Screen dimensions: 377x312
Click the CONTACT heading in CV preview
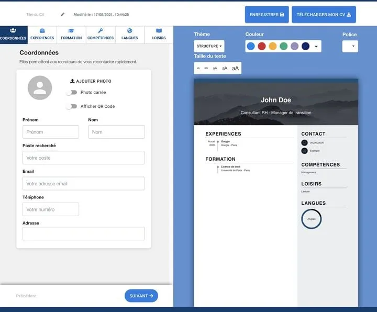(313, 134)
